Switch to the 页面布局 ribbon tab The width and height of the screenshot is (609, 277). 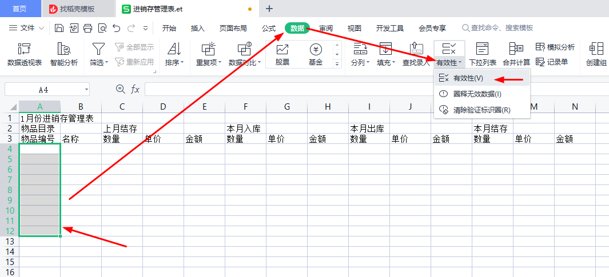point(233,29)
